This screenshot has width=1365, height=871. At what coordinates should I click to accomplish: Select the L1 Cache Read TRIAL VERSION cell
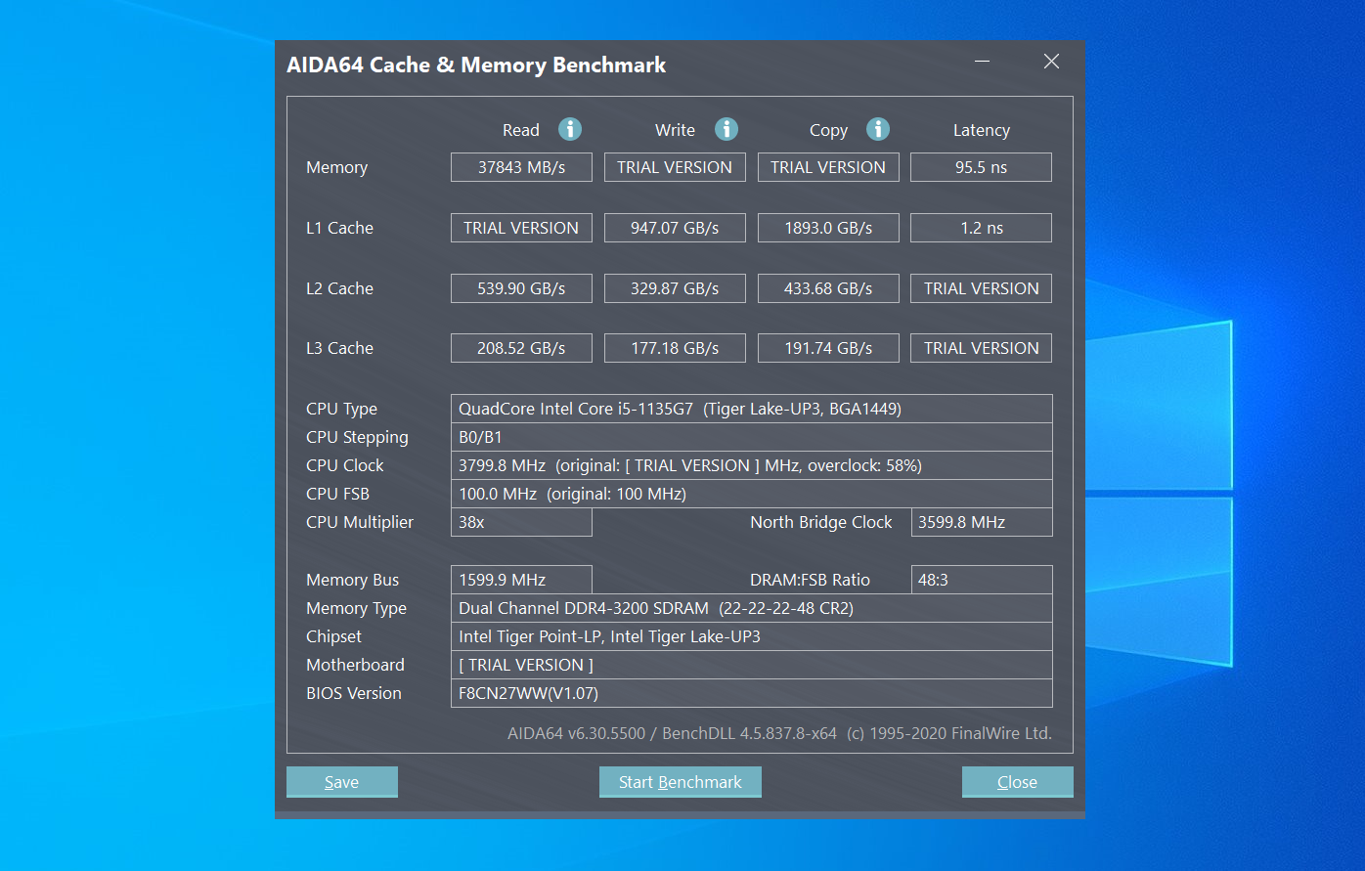pyautogui.click(x=521, y=228)
